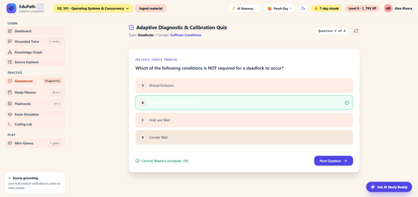Click the Coding Lab terminal icon
This screenshot has width=418, height=197.
click(x=10, y=124)
